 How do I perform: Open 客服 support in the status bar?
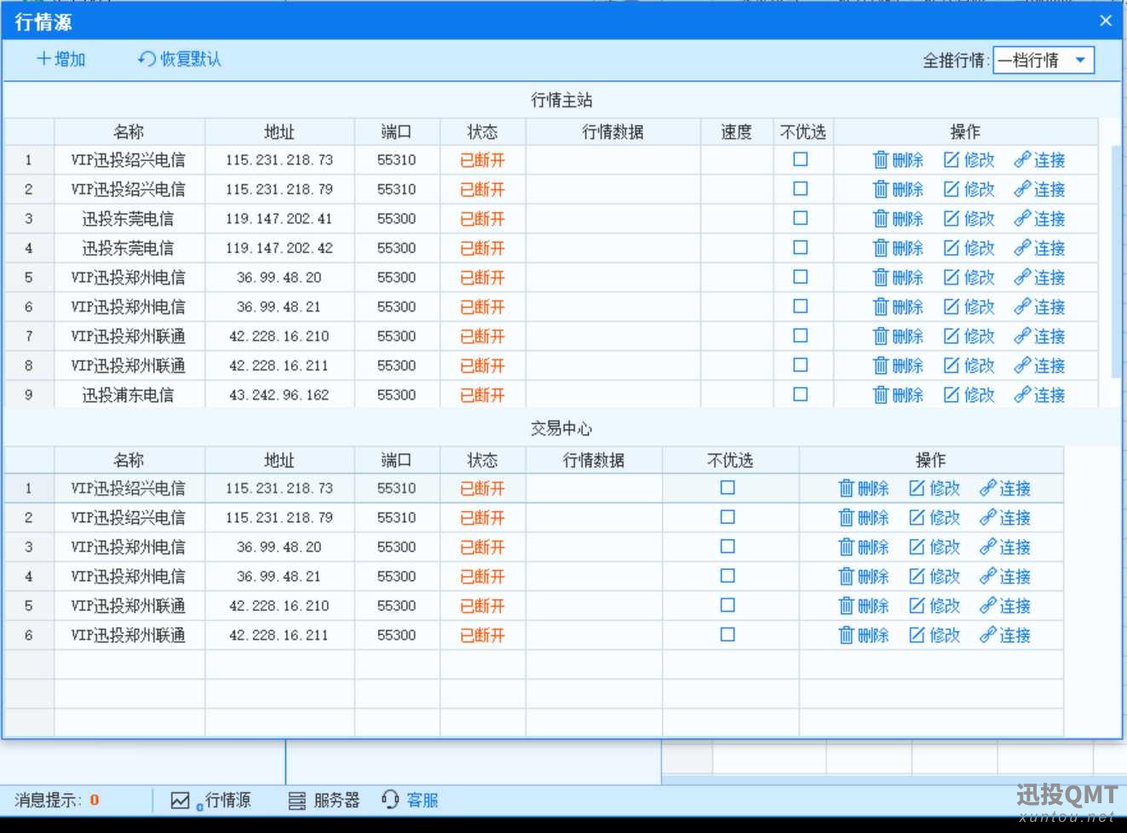(x=410, y=800)
